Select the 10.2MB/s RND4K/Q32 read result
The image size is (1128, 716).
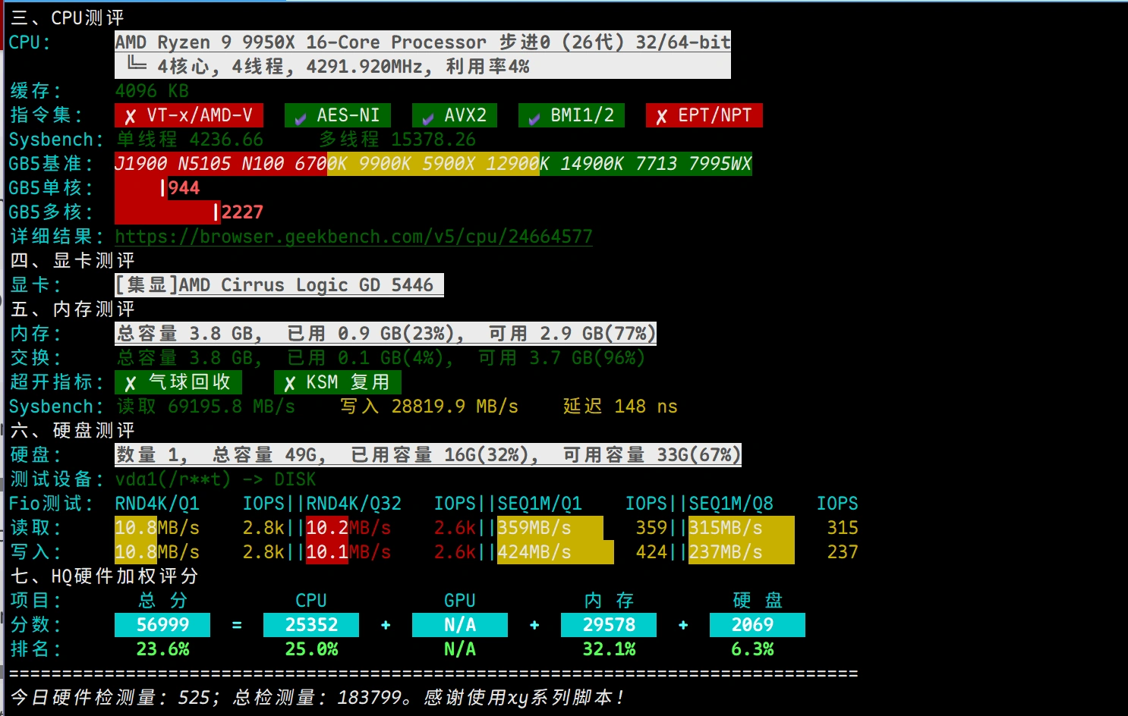pyautogui.click(x=348, y=528)
